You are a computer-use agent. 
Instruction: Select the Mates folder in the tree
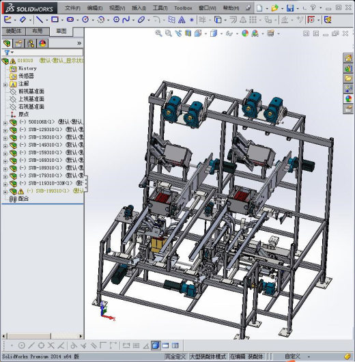pyautogui.click(x=23, y=199)
